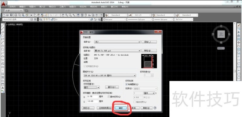Select the Multiline Text A tool
The width and height of the screenshot is (242, 117).
point(3,88)
